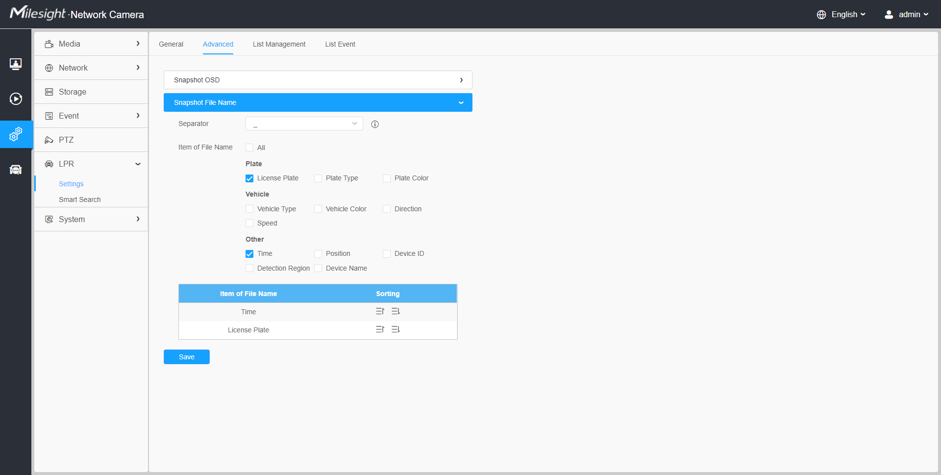Tick the Device ID checkbox
The width and height of the screenshot is (941, 475).
[387, 254]
